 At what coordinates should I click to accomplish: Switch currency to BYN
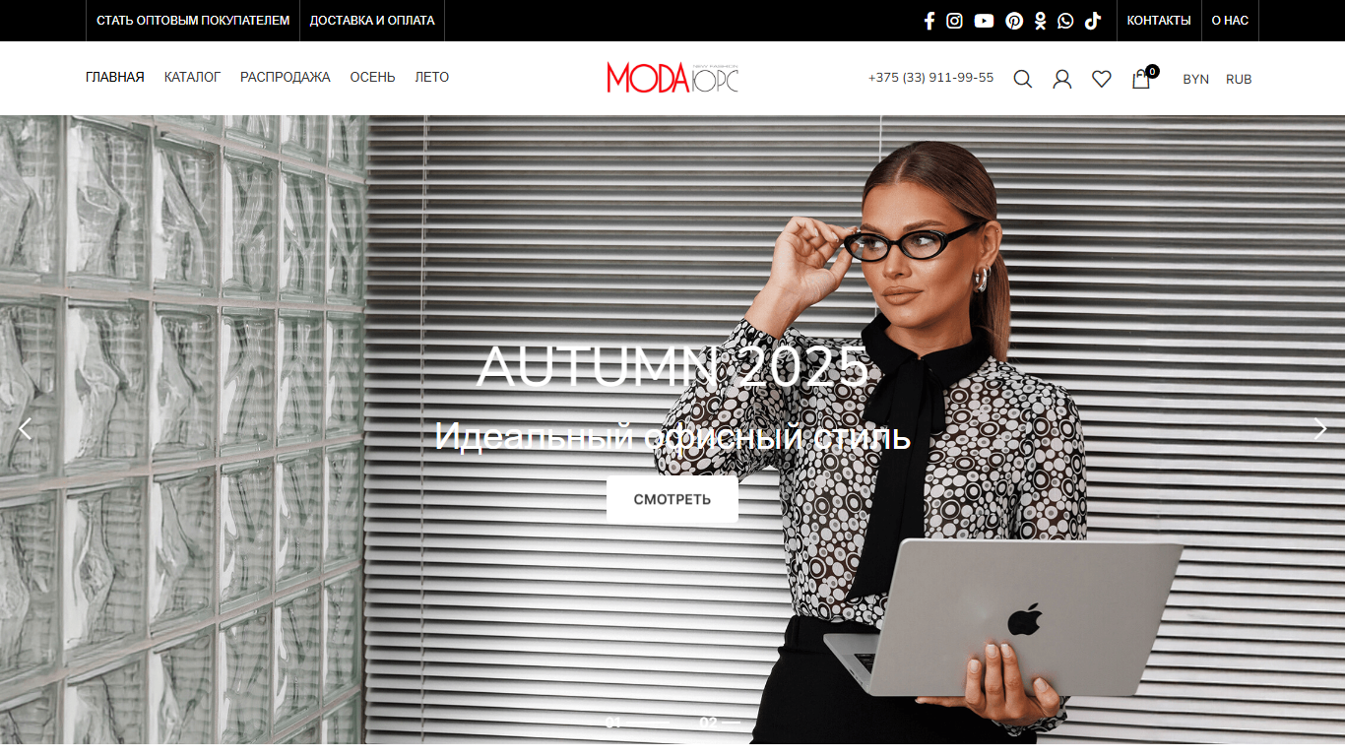pyautogui.click(x=1195, y=79)
